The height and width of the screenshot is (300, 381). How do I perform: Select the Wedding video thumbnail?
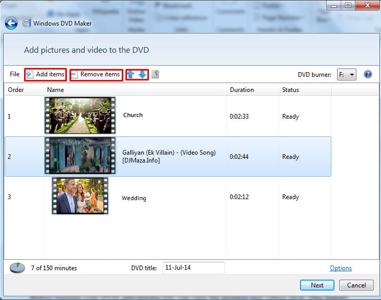pyautogui.click(x=80, y=196)
